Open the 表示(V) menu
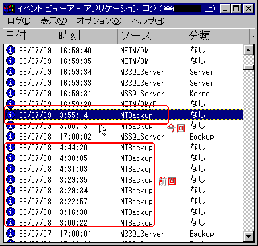 point(54,21)
